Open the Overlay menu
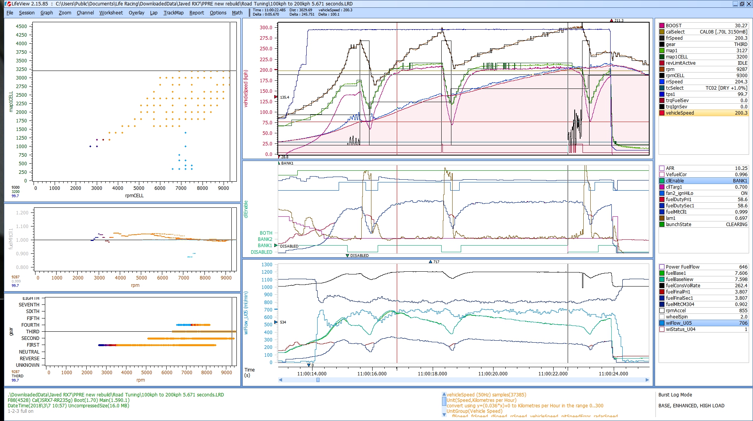This screenshot has height=421, width=753. click(x=136, y=12)
